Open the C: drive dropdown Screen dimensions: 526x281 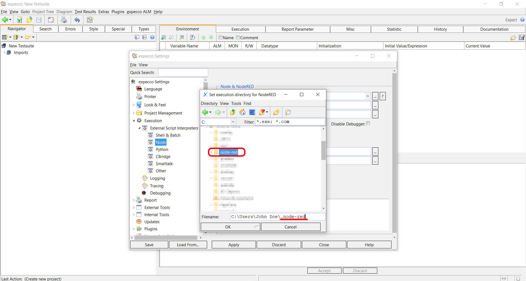coord(233,122)
